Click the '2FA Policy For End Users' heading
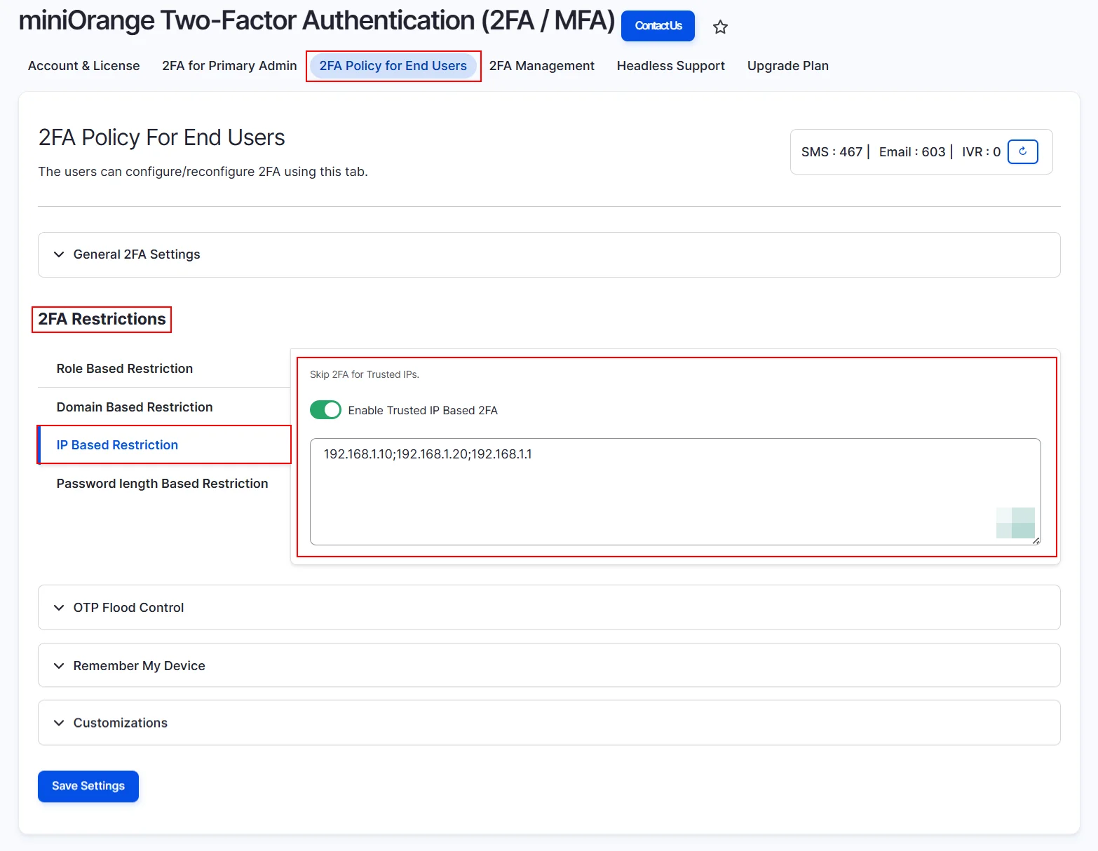 tap(162, 137)
